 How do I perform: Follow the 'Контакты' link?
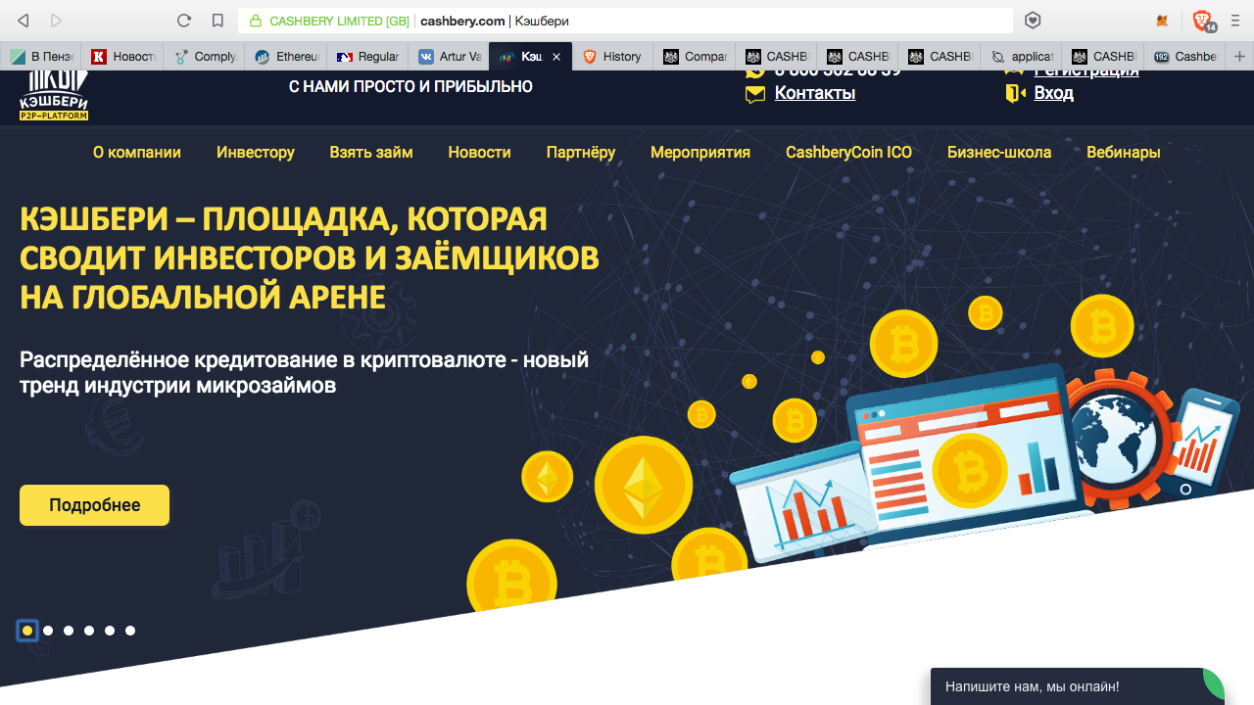[815, 93]
